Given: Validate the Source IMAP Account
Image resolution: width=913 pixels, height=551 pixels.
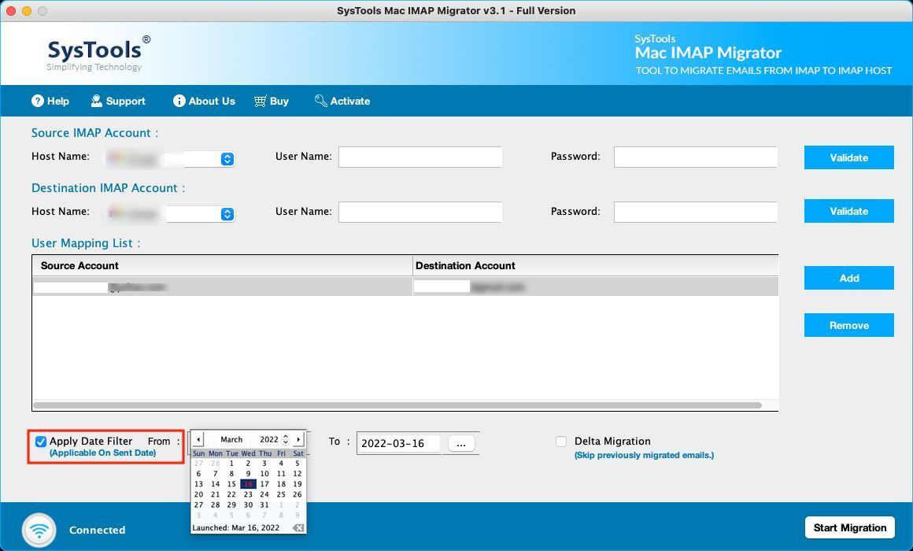Looking at the screenshot, I should (x=849, y=157).
